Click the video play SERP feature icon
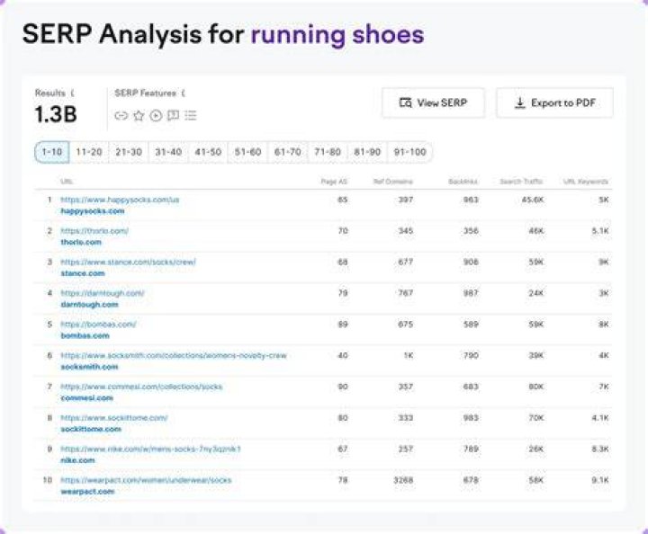648x534 pixels. click(156, 116)
